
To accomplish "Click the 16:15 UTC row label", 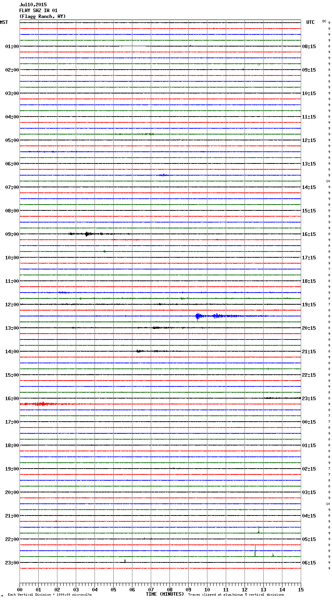I will [x=309, y=234].
